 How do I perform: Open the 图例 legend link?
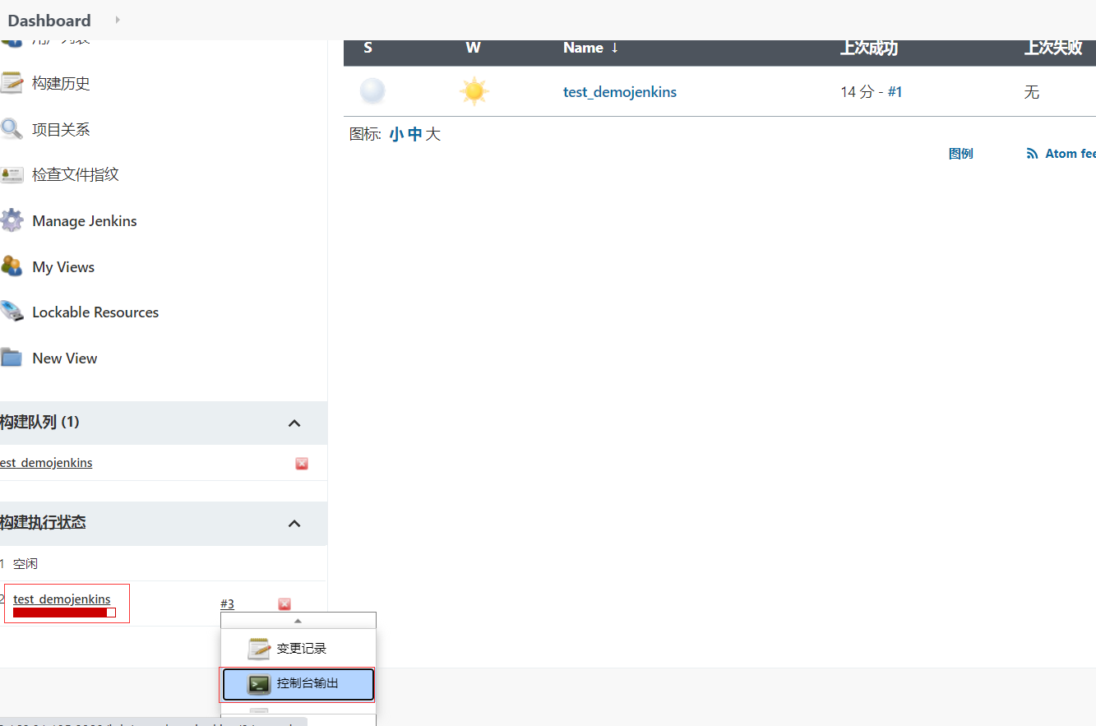(960, 154)
